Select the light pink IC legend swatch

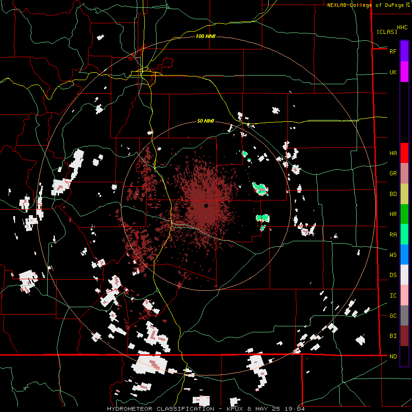click(404, 295)
